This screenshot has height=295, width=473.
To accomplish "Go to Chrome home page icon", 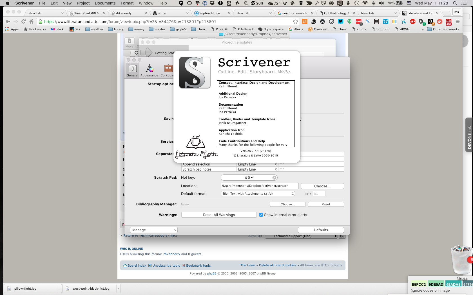I will 32,22.
